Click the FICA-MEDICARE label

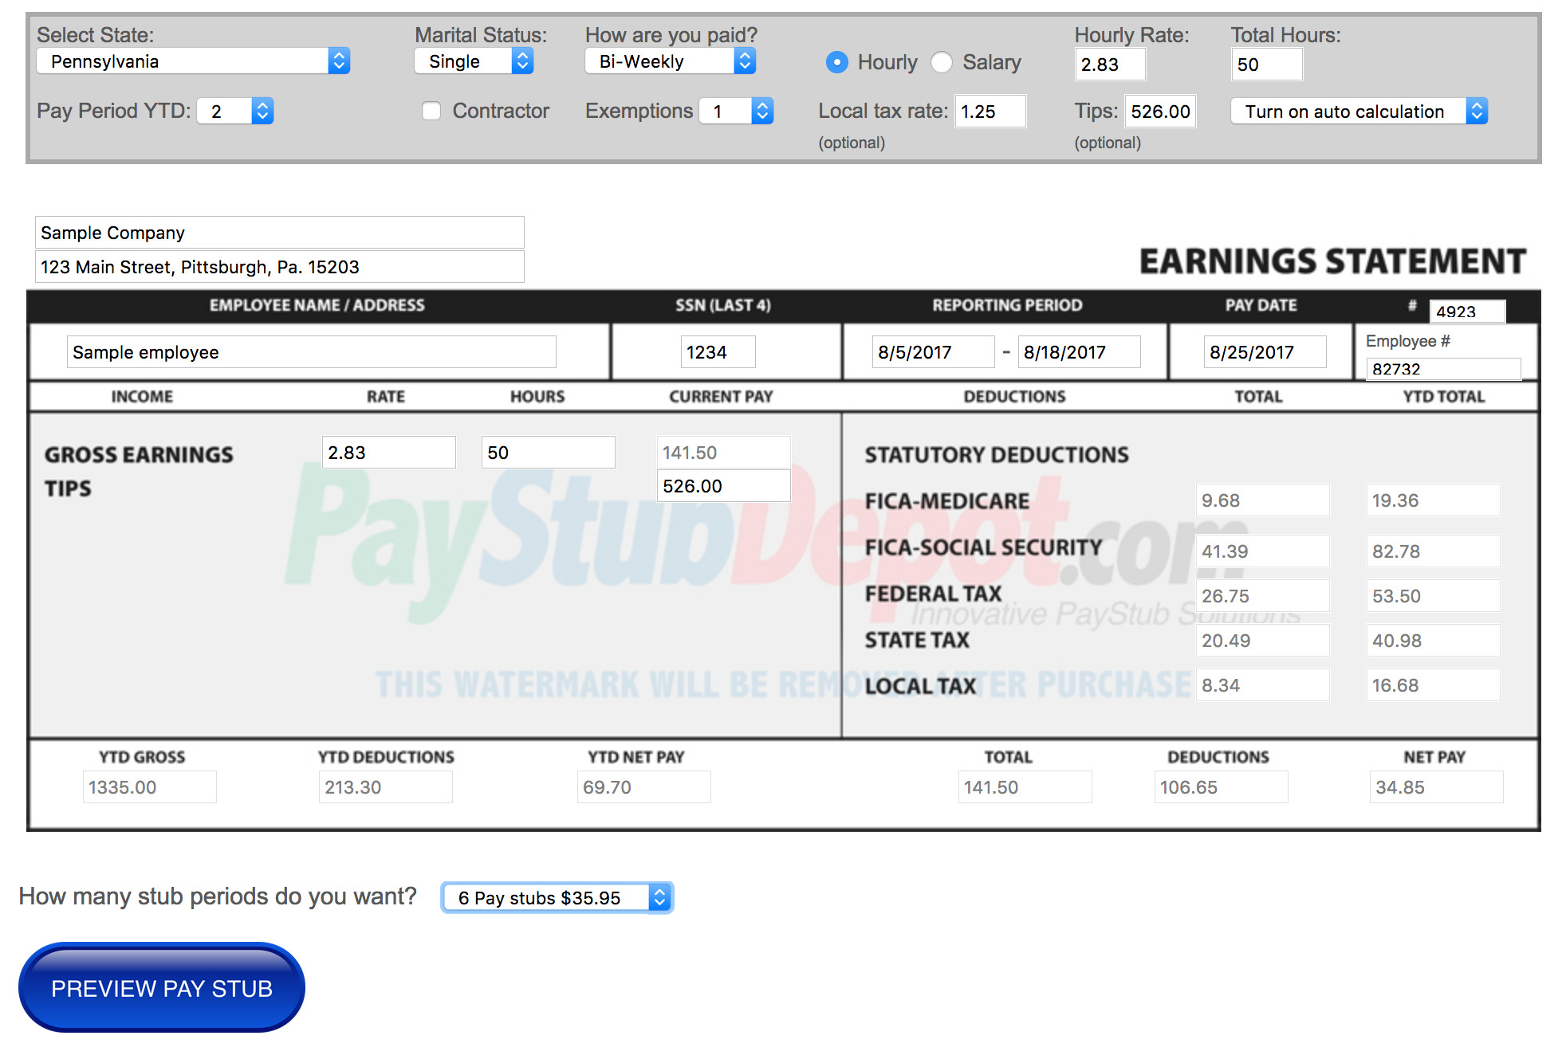pos(947,501)
